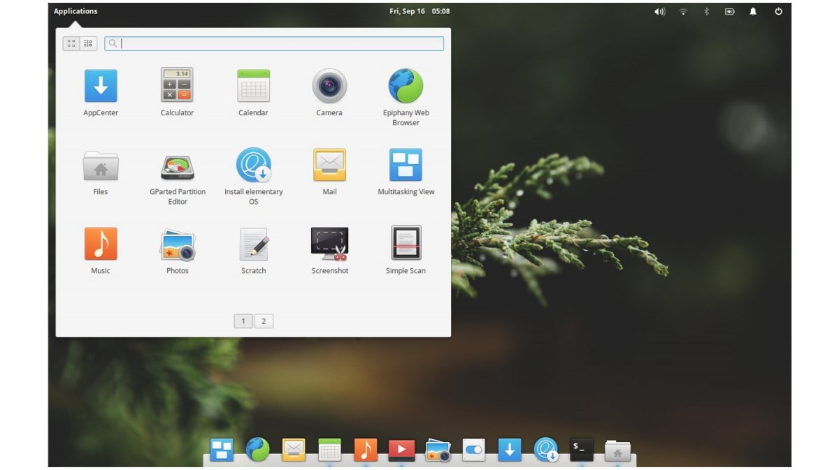This screenshot has width=839, height=470.
Task: Open the Scratch text editor
Action: point(253,244)
